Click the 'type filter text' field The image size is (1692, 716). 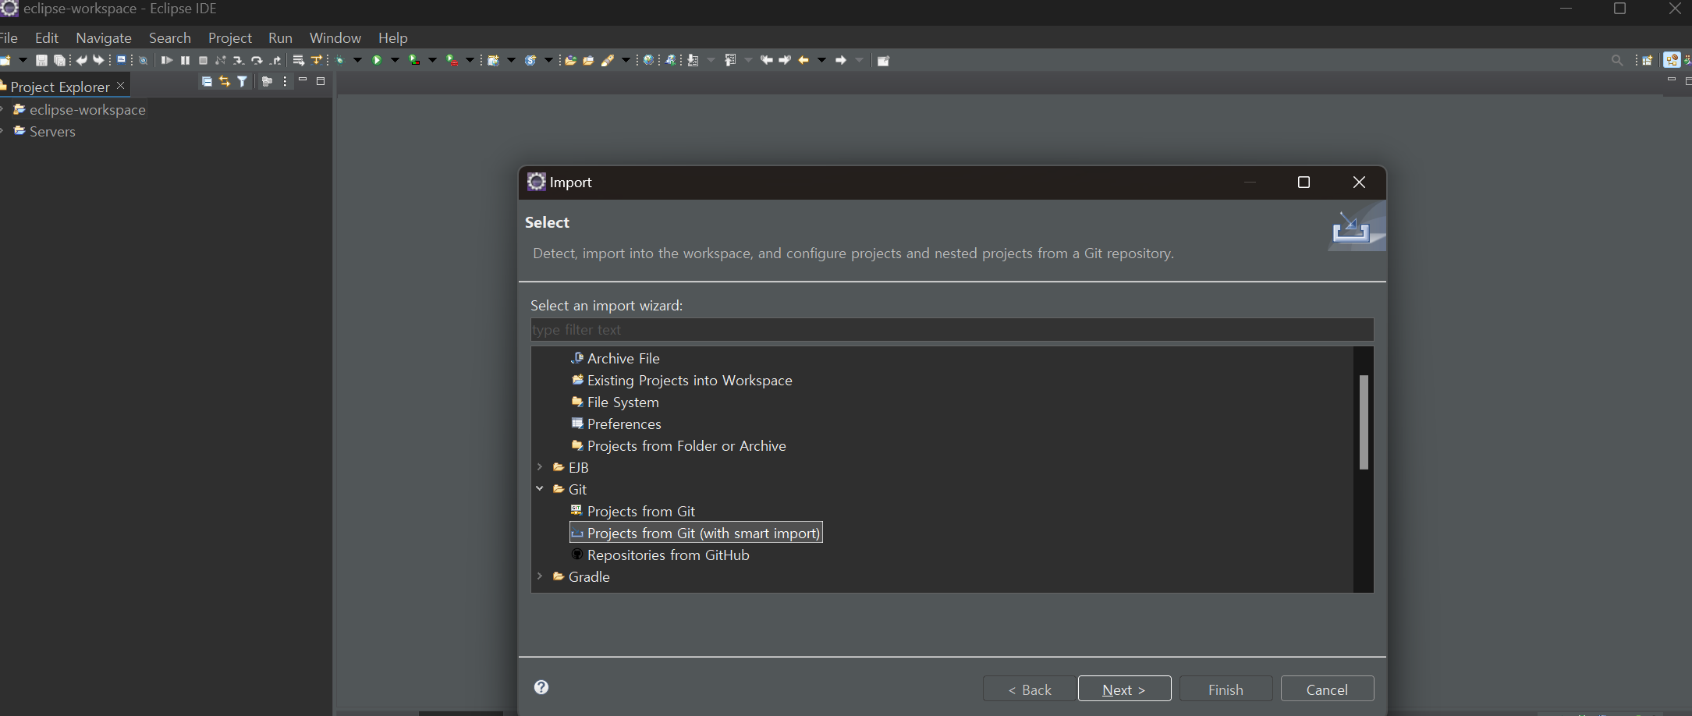(x=952, y=330)
